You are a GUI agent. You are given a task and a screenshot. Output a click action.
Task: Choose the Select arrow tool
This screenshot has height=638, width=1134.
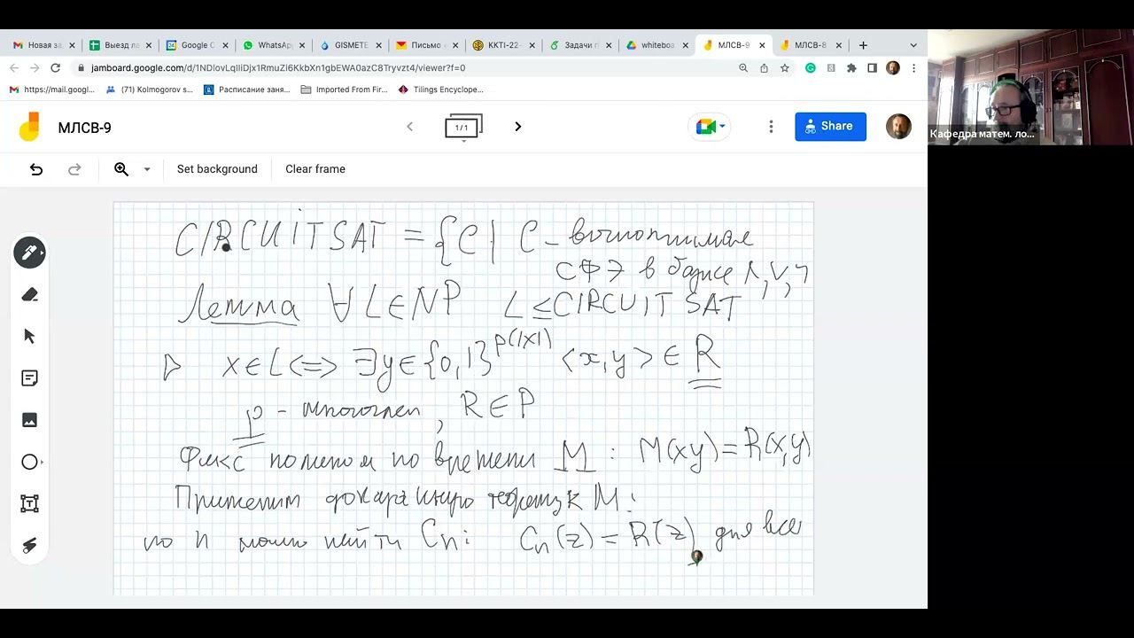[29, 336]
